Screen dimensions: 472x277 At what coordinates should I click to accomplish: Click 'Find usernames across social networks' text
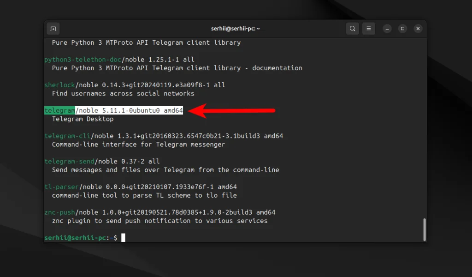click(x=123, y=93)
